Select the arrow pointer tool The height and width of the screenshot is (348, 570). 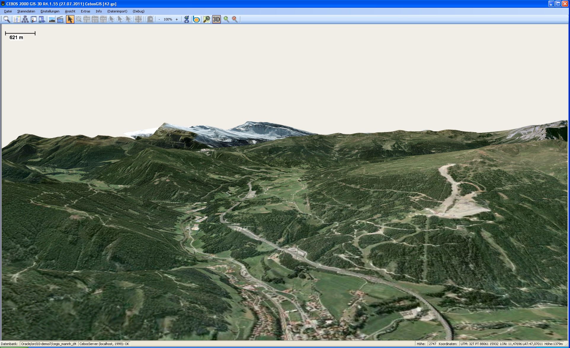[70, 20]
